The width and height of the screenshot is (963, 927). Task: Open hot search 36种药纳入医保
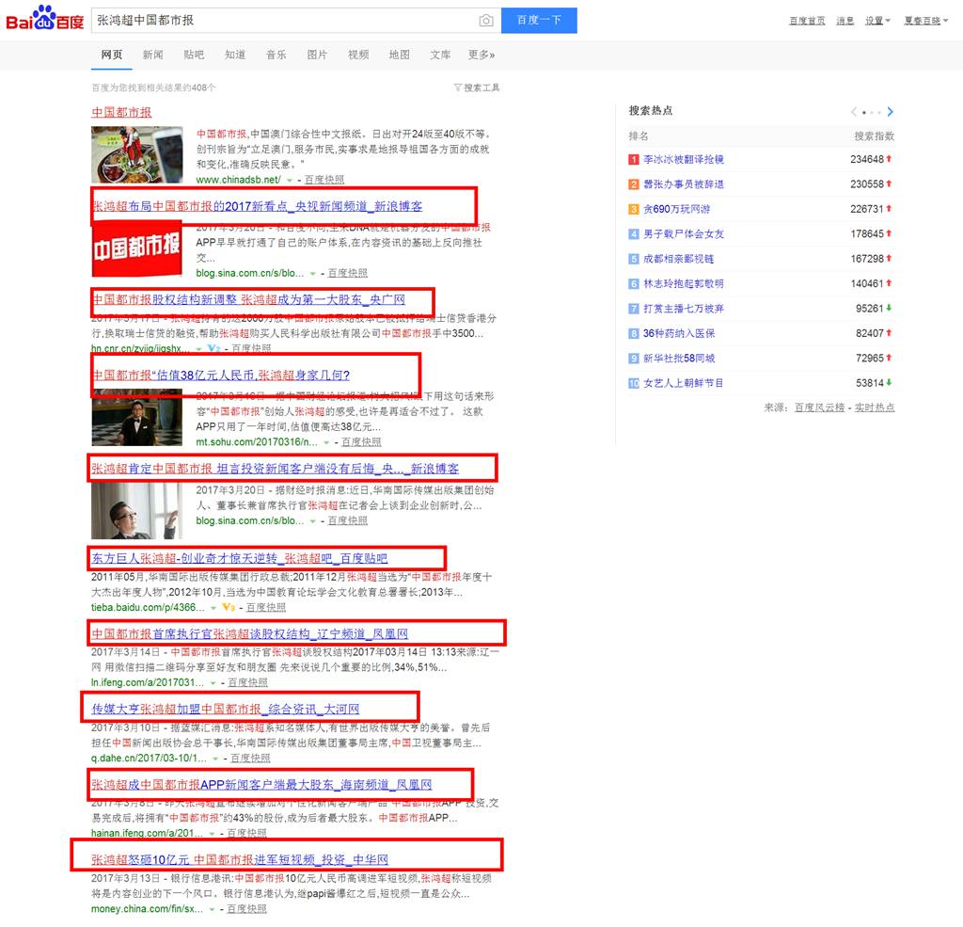coord(678,333)
